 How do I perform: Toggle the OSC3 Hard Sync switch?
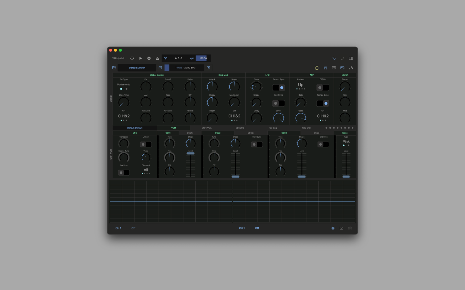323,144
